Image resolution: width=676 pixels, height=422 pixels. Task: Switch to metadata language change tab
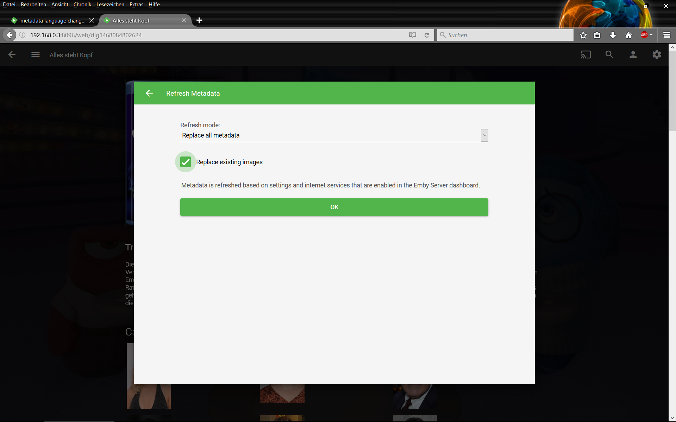click(52, 21)
